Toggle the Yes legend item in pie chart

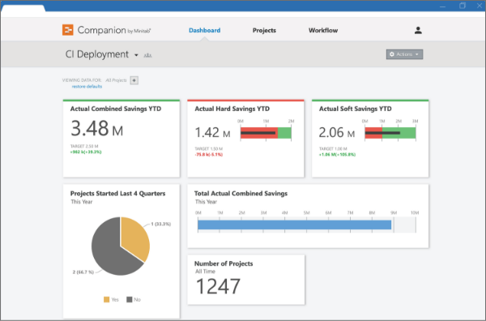(x=111, y=300)
